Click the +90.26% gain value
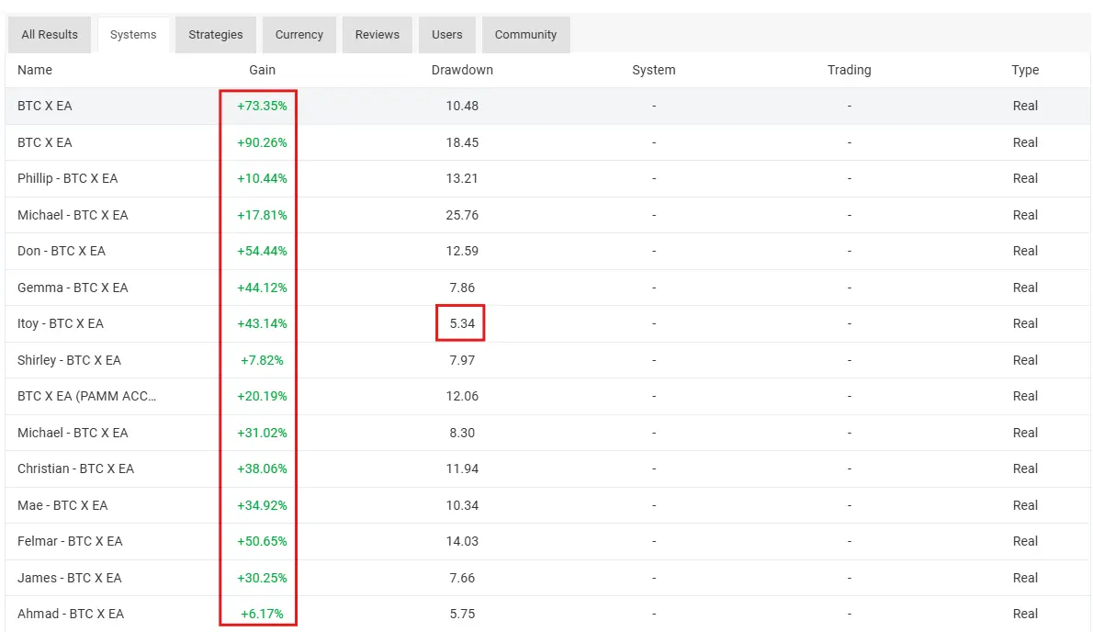Screen dimensions: 1093x632 [262, 142]
